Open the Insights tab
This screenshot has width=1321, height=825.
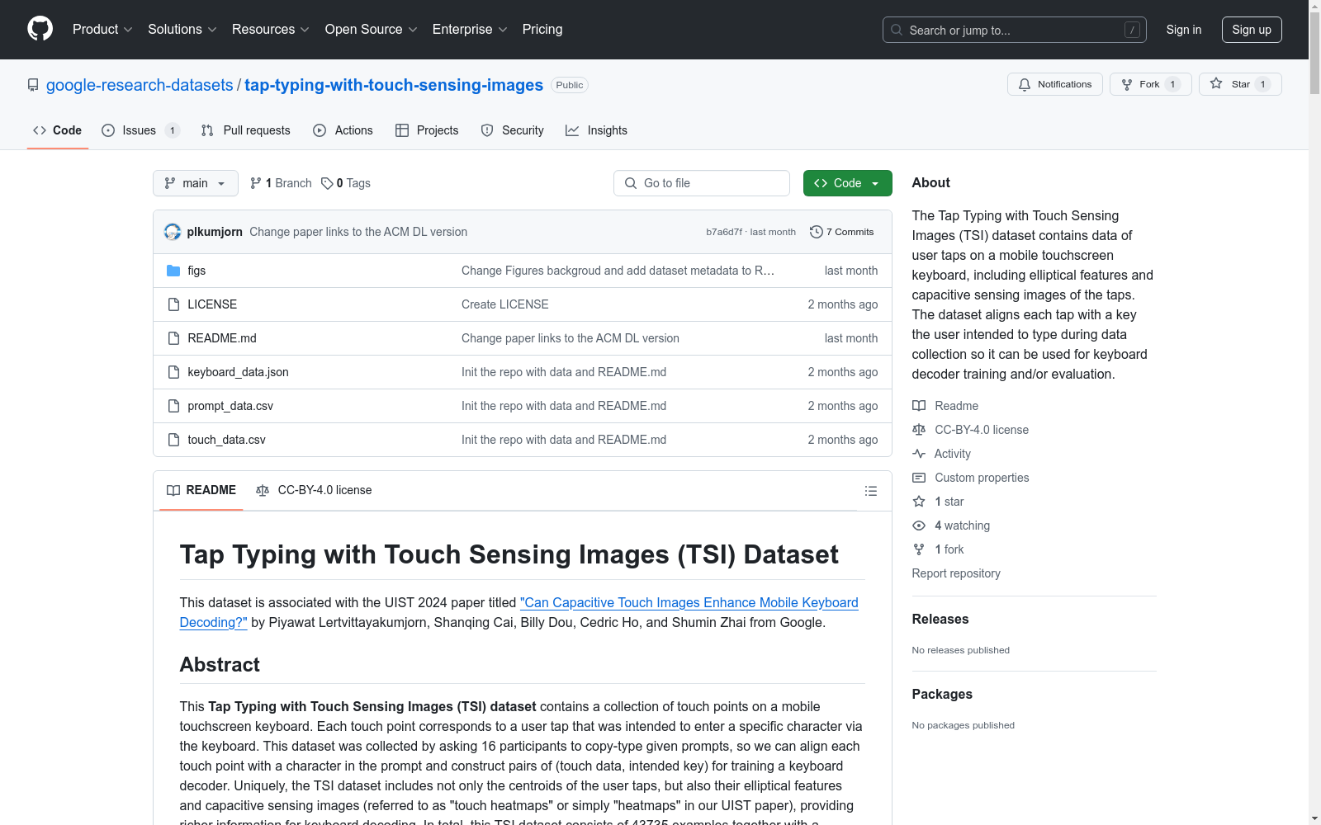coord(596,130)
